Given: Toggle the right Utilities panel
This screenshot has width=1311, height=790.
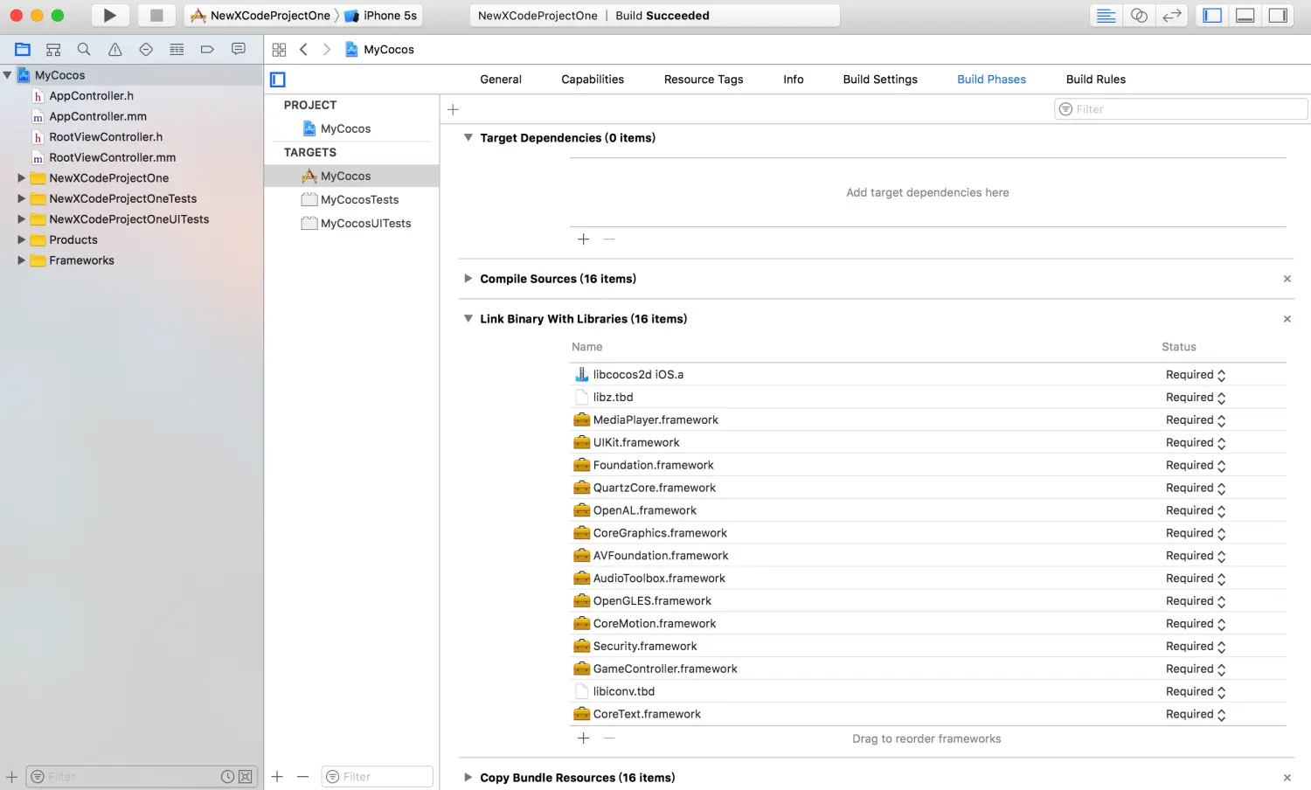Looking at the screenshot, I should [1278, 16].
